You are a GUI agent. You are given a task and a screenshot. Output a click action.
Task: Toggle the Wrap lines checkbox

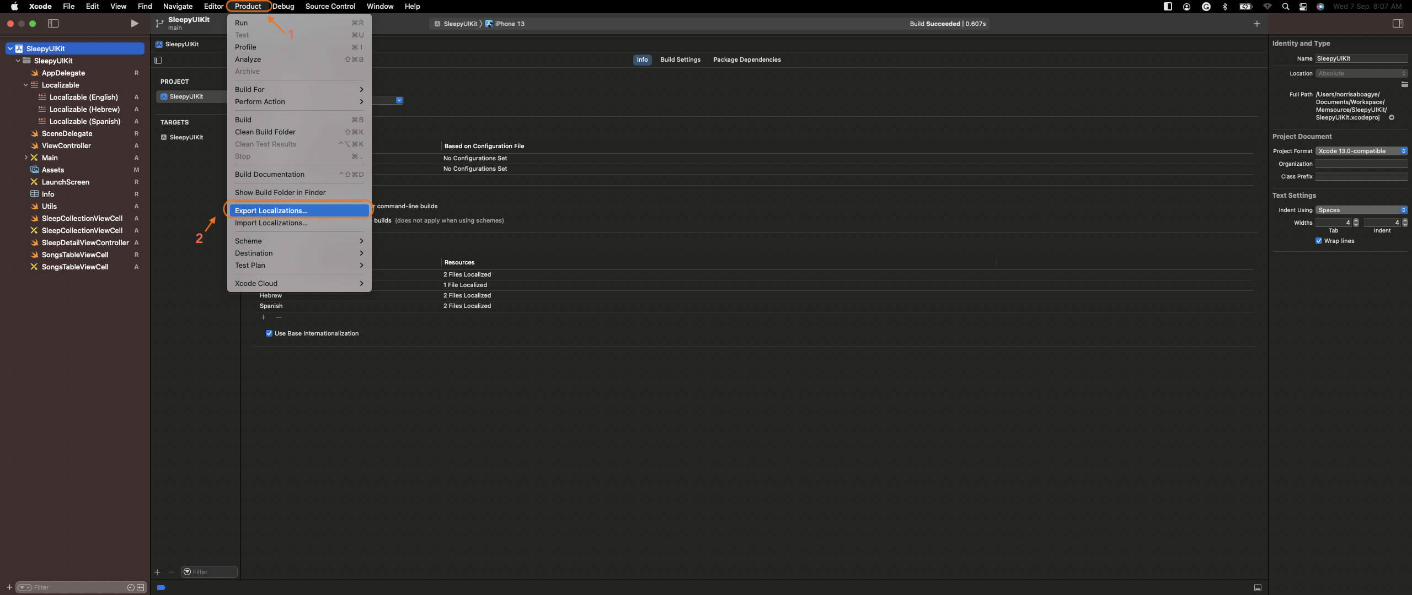(x=1319, y=241)
